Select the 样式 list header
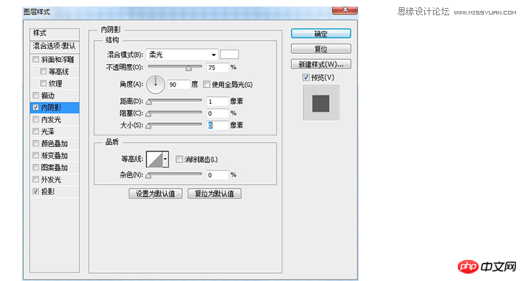 pyautogui.click(x=55, y=33)
